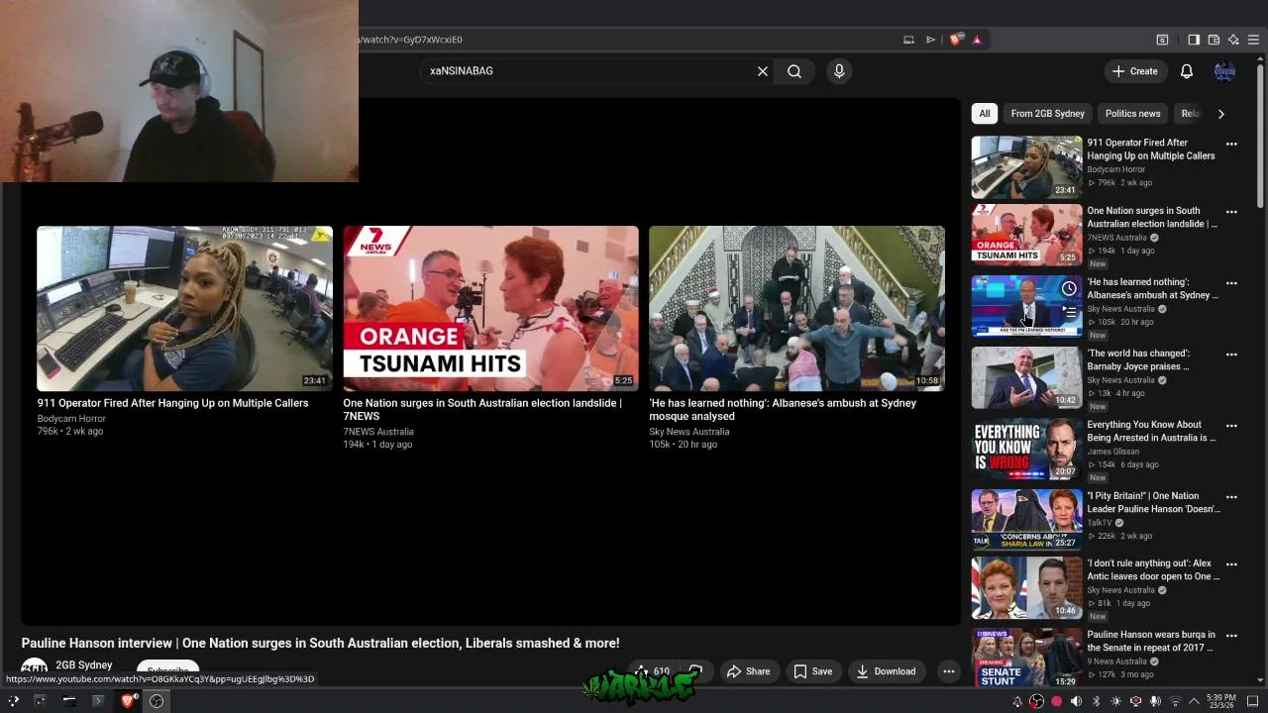Click the volume speaker tray icon
This screenshot has width=1268, height=713.
1076,701
